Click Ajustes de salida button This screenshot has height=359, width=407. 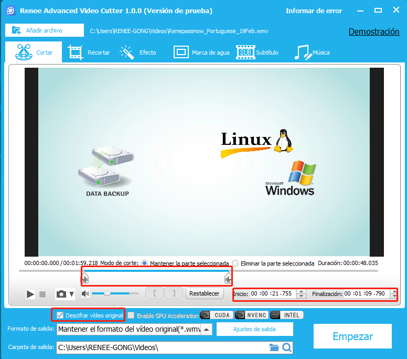pos(254,329)
